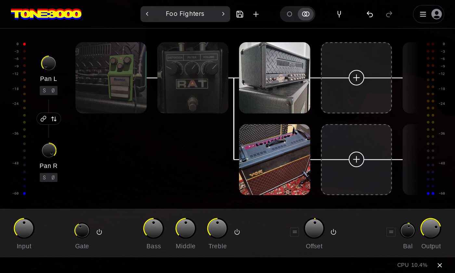The width and height of the screenshot is (455, 273).
Task: Adjust the Pan L knob
Action: [x=48, y=63]
